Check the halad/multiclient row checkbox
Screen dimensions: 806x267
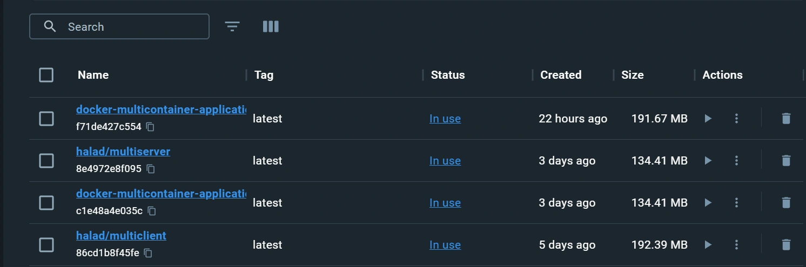coord(46,245)
